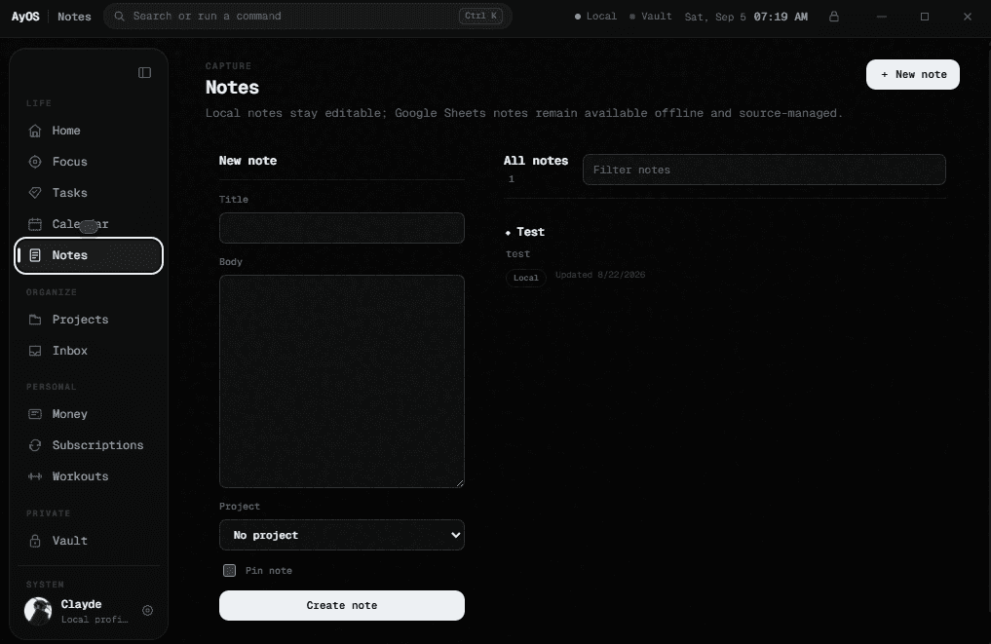The image size is (991, 644).
Task: Click the note preview text 'test'
Action: tap(517, 254)
